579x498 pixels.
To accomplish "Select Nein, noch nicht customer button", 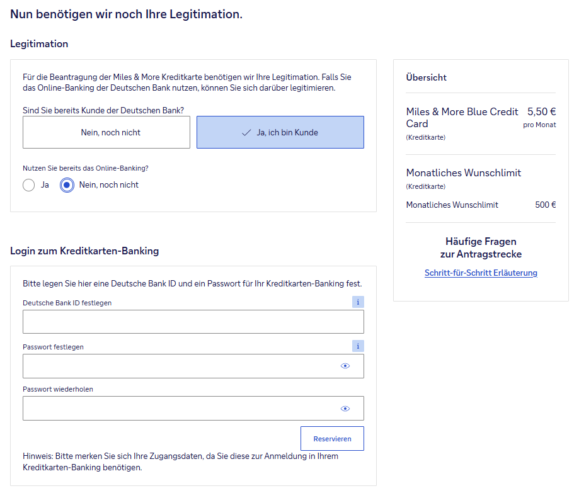I will 106,132.
